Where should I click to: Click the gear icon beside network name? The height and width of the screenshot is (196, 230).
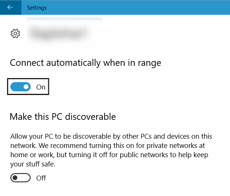tap(15, 33)
